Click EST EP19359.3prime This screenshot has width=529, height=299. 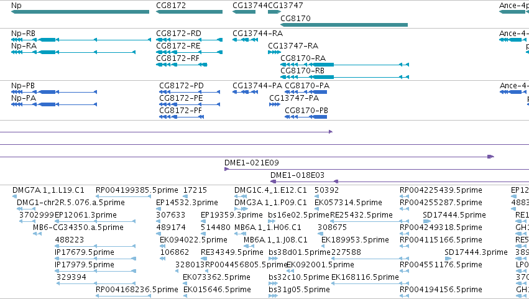point(231,215)
